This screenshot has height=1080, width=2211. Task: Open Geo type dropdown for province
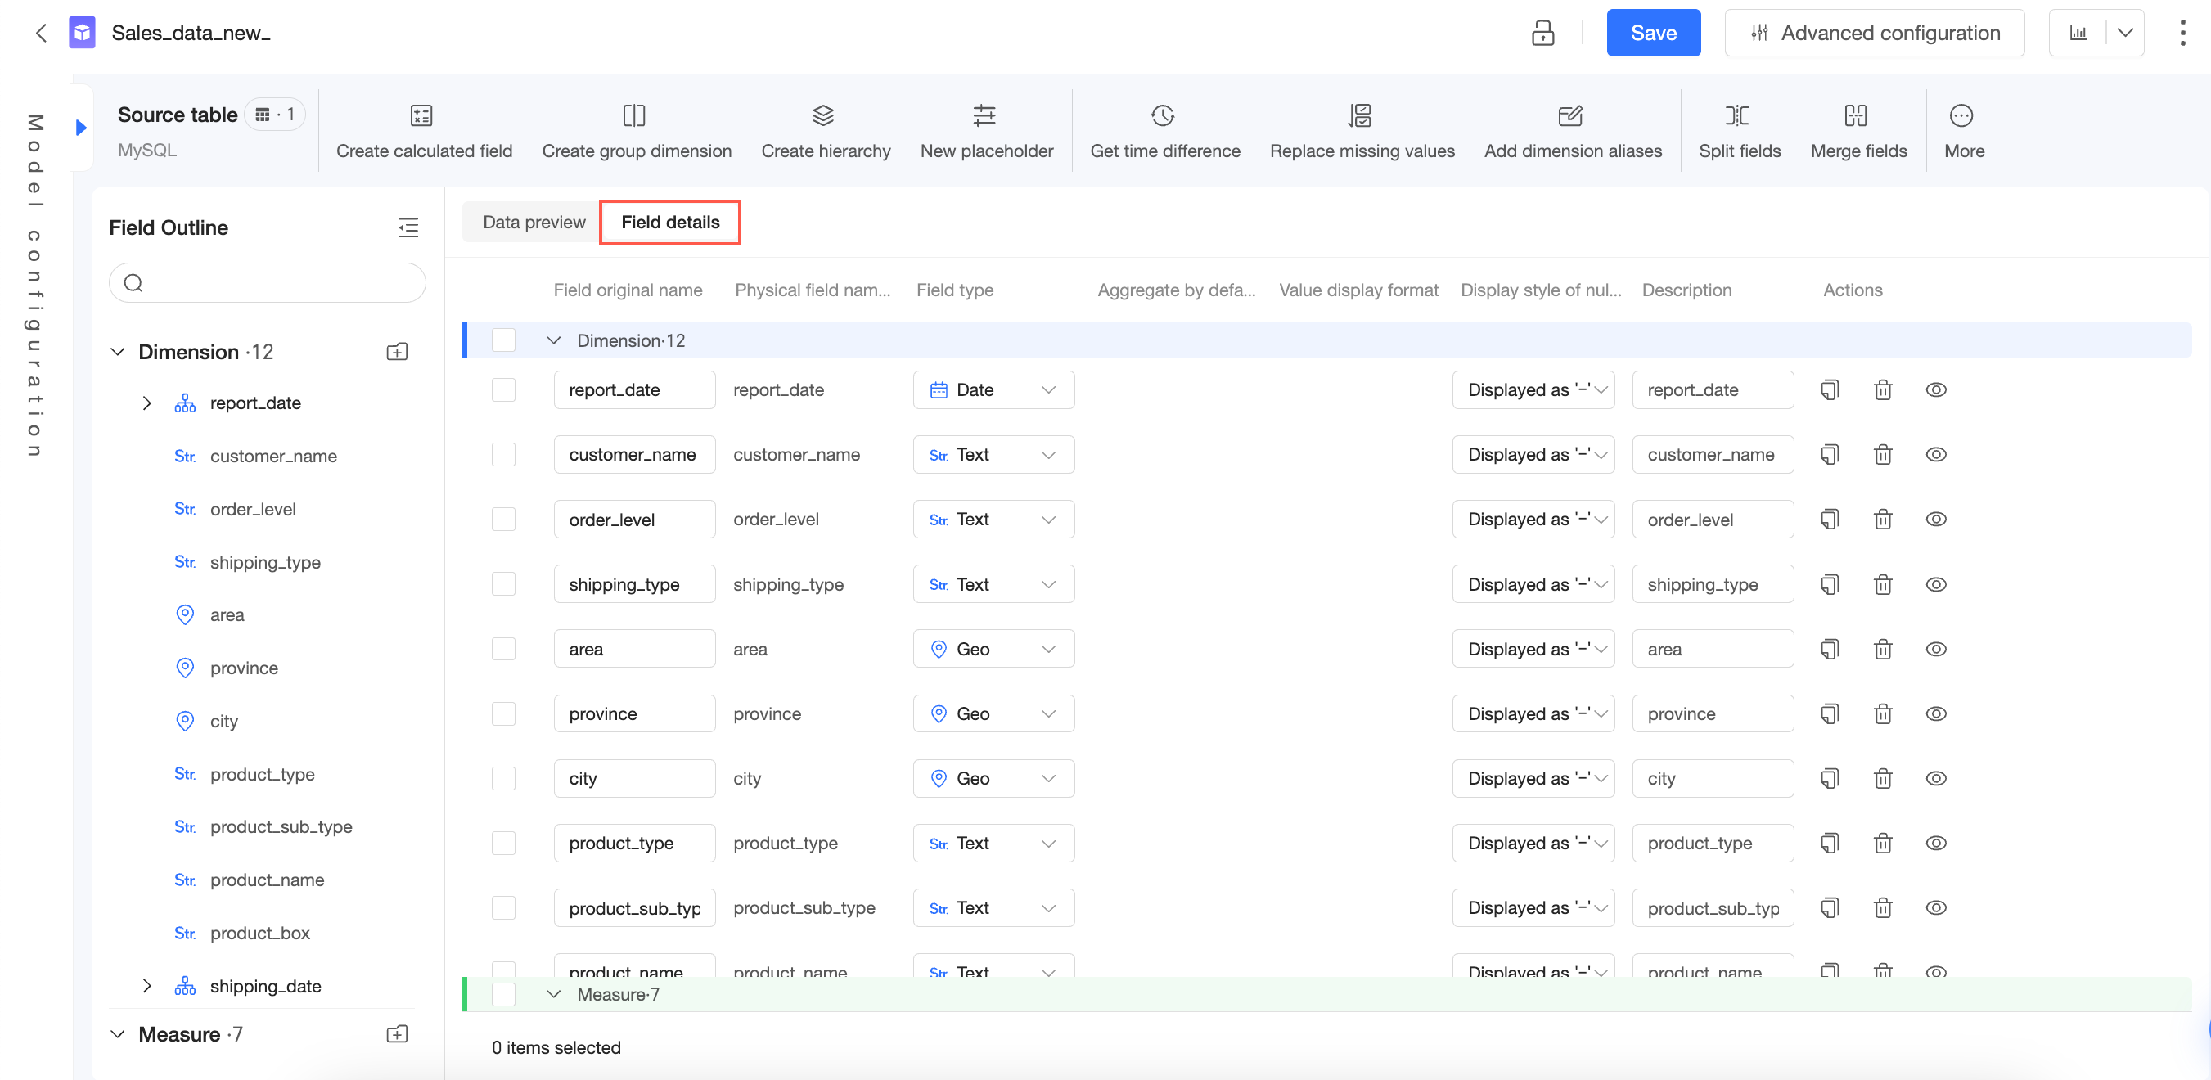tap(993, 713)
